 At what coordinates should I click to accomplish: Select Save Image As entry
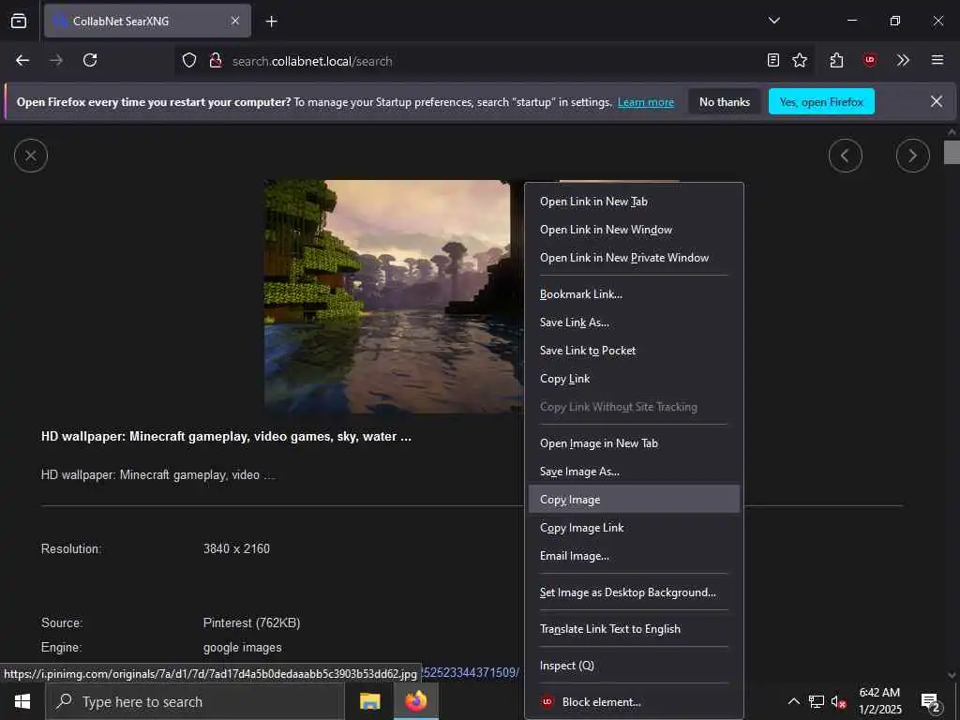pyautogui.click(x=634, y=472)
